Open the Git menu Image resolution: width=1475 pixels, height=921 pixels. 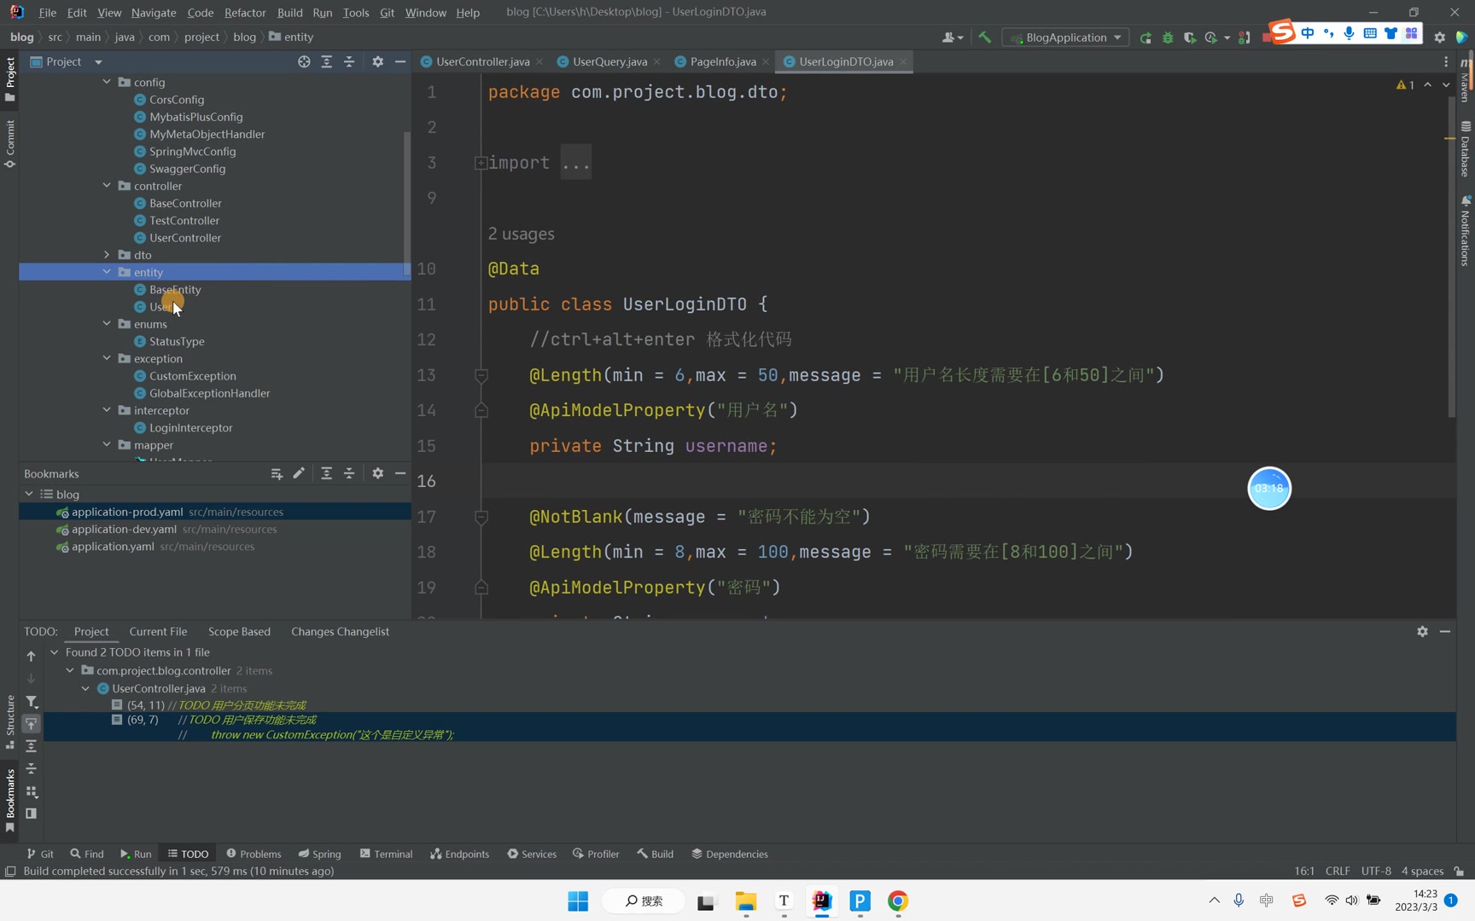387,12
